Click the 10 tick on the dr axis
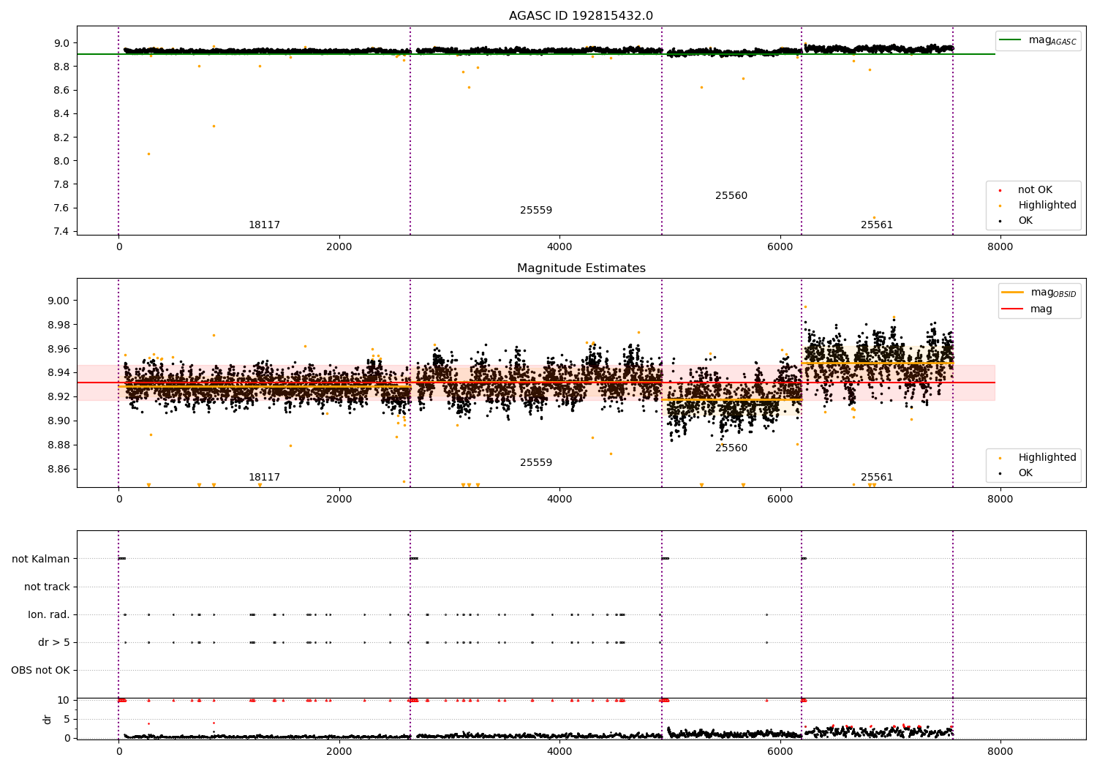 pos(64,701)
